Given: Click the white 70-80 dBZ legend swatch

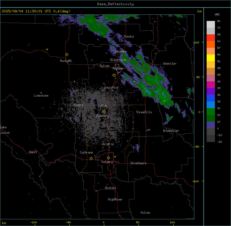Looking at the screenshot, I should (x=211, y=24).
